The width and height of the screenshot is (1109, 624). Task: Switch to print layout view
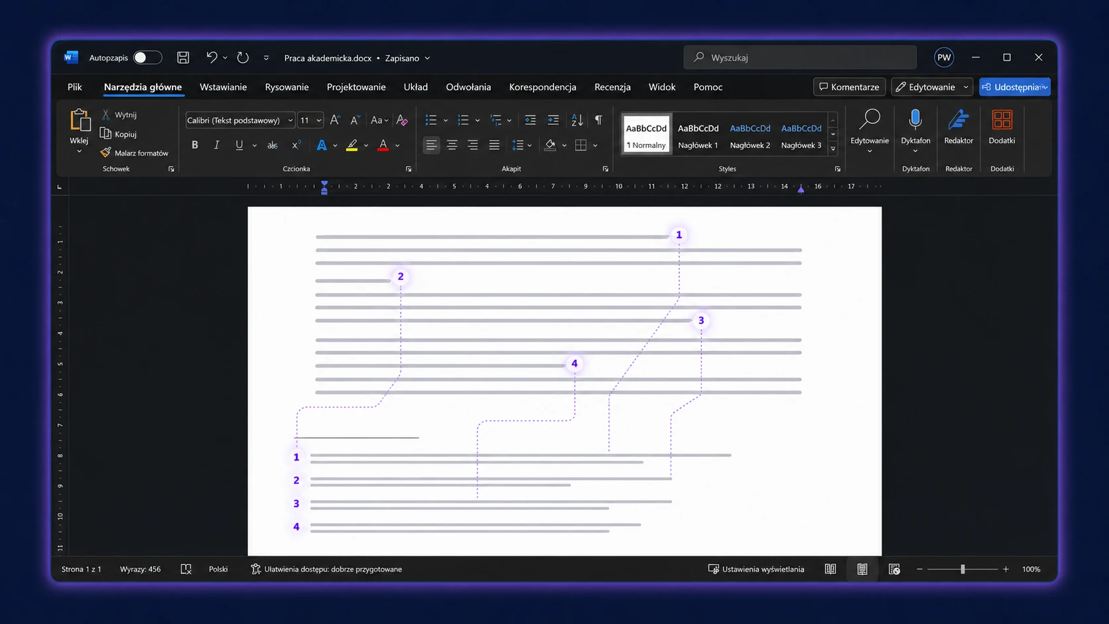click(x=862, y=569)
